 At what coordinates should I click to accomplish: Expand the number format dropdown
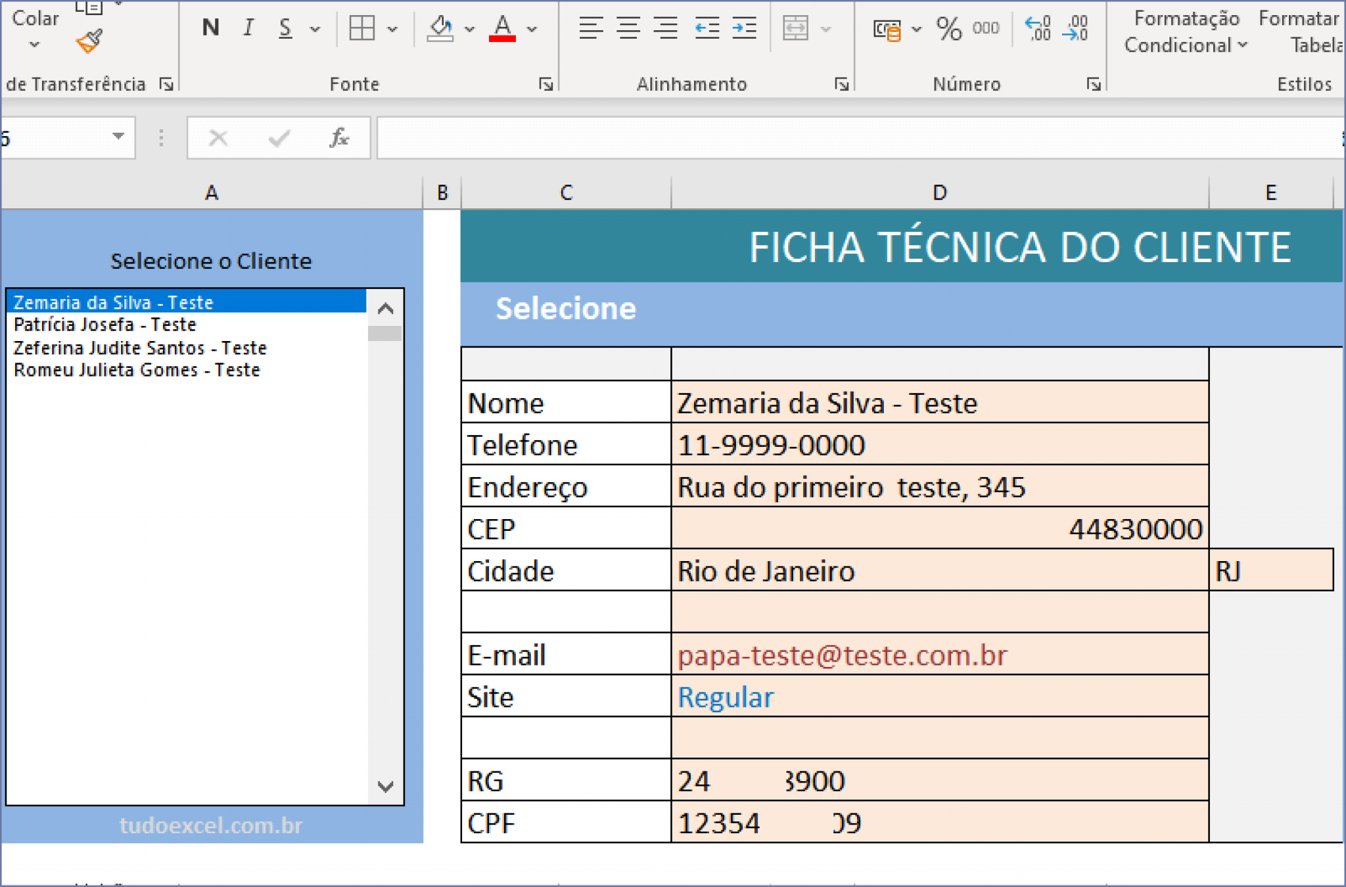point(916,28)
